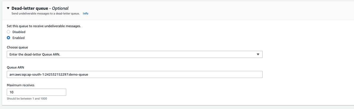This screenshot has width=354, height=109.
Task: Open the Choose queue dropdown
Action: pos(135,54)
